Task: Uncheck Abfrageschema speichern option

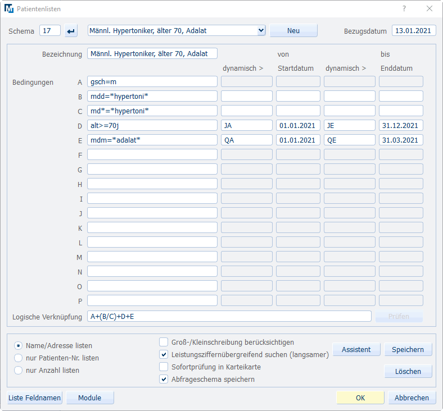Action: tap(164, 379)
